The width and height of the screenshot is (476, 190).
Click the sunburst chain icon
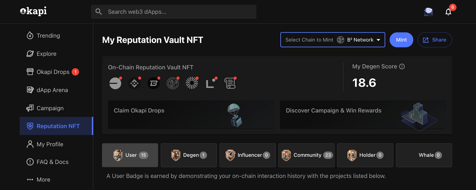[x=192, y=83]
